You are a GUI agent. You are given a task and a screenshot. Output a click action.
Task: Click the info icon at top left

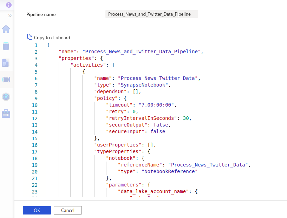(x=9, y=5)
